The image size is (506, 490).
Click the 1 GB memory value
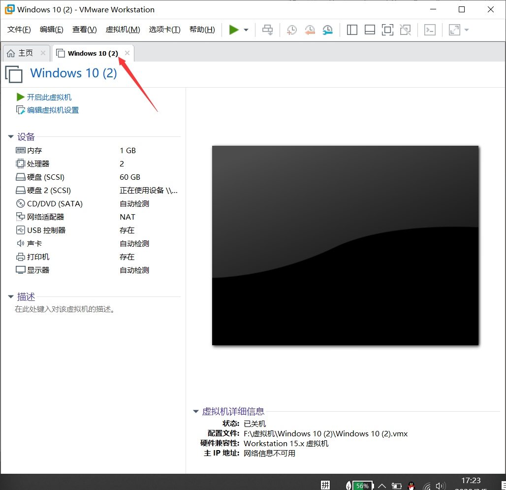128,150
